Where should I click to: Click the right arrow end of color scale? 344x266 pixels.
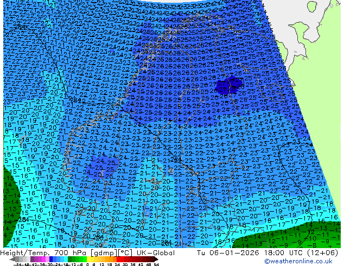point(158,259)
